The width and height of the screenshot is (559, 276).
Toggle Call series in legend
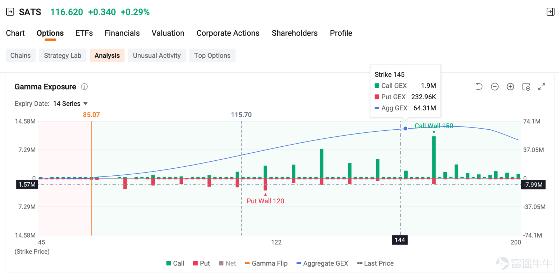coord(175,263)
